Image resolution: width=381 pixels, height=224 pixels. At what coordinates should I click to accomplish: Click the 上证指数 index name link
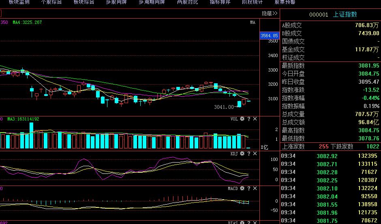[345, 15]
